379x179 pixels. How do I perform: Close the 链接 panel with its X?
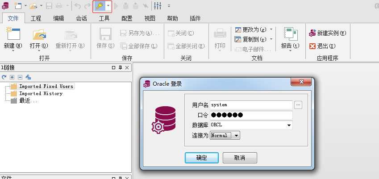[x=127, y=68]
